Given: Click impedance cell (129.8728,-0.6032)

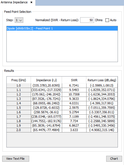Looking at the screenshot, I should tap(46, 108).
